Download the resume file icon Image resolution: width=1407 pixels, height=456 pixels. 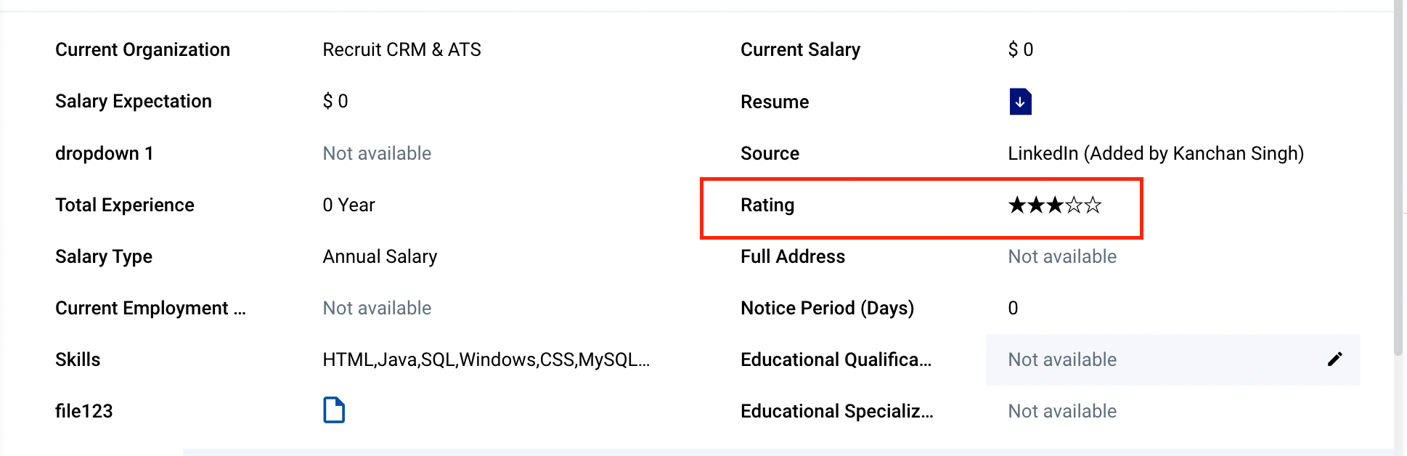pyautogui.click(x=1020, y=102)
